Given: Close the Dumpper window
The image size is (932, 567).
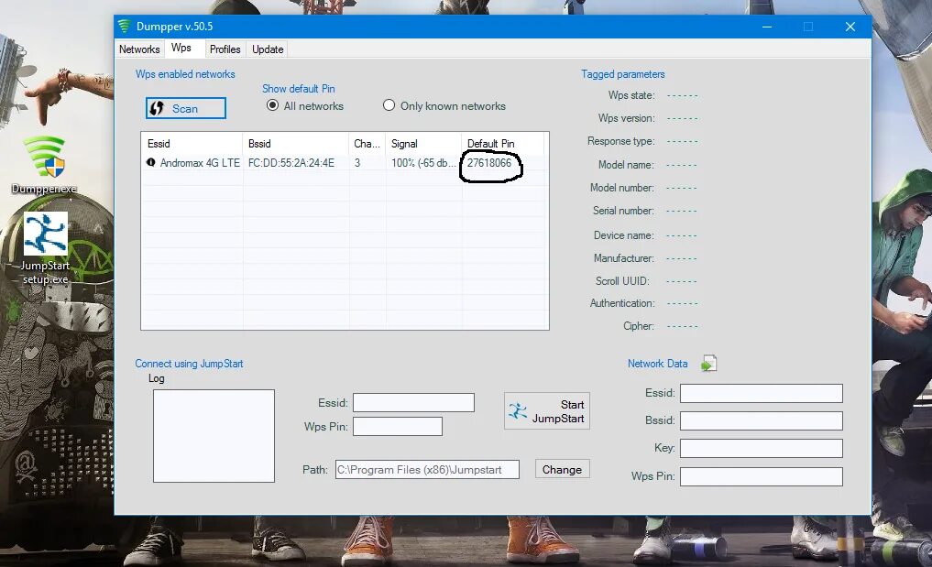Looking at the screenshot, I should pyautogui.click(x=850, y=27).
